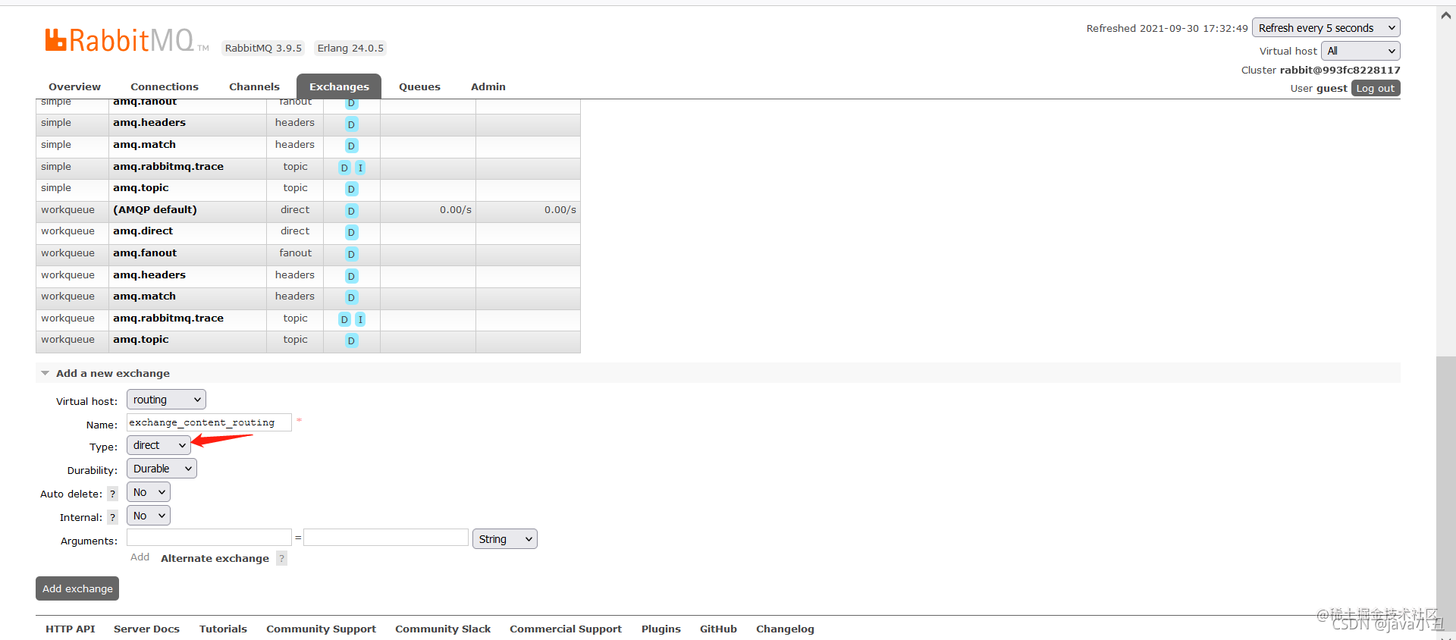1456x640 pixels.
Task: Click the Add exchange button
Action: (x=77, y=588)
